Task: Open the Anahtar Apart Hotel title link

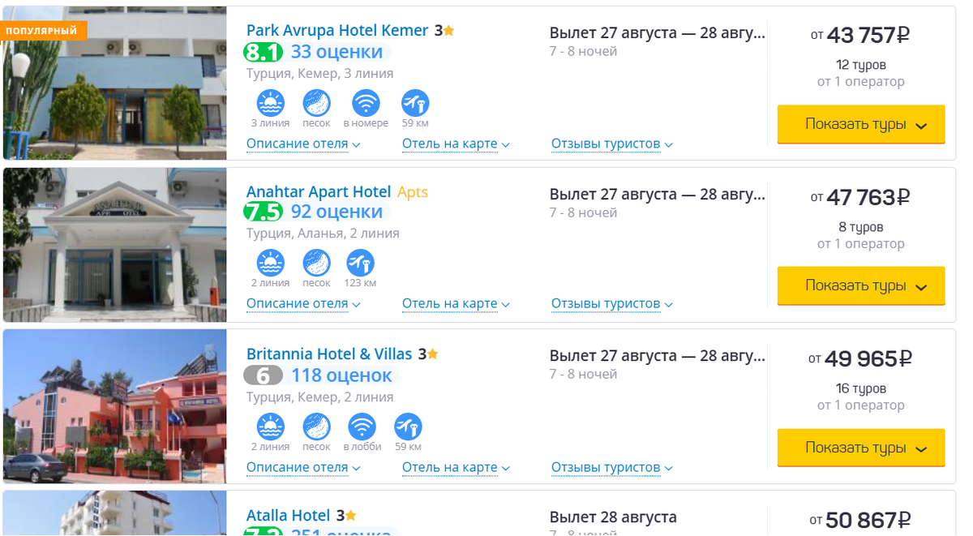Action: (x=319, y=192)
